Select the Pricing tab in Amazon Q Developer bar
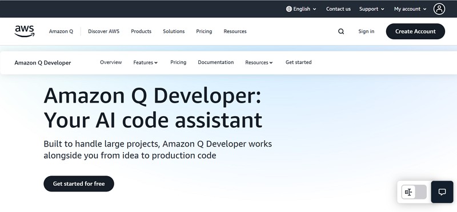The width and height of the screenshot is (457, 212). pos(178,62)
